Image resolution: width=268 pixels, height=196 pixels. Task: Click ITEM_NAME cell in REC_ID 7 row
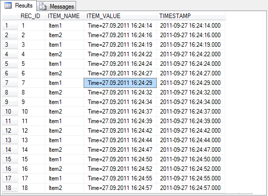(x=64, y=83)
